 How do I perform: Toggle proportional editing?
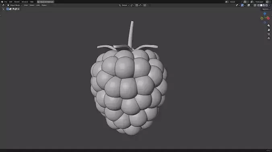click(x=145, y=5)
